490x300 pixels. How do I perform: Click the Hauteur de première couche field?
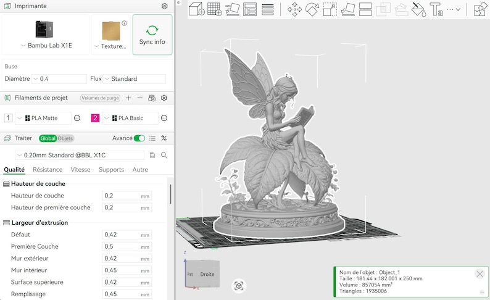(127, 207)
